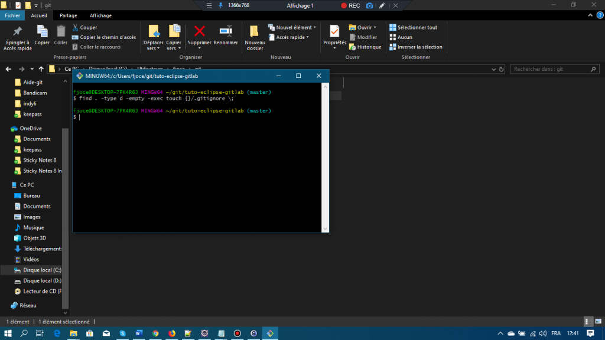Click the Git Bash window title icon
Image resolution: width=605 pixels, height=340 pixels.
[x=80, y=76]
